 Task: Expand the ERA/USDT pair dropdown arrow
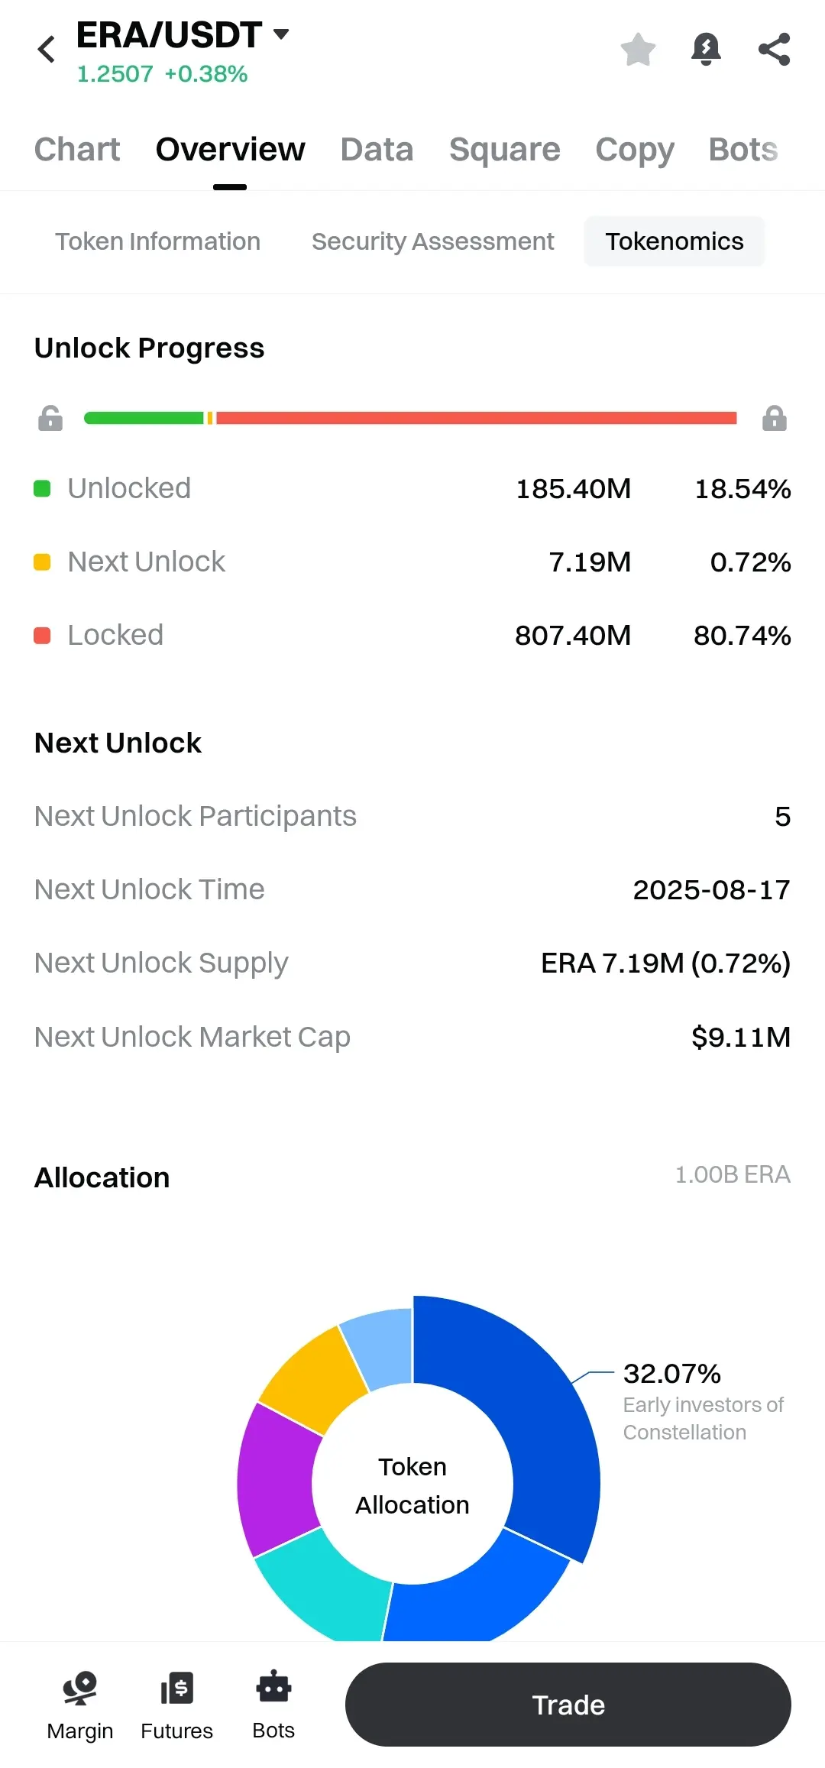pos(281,34)
